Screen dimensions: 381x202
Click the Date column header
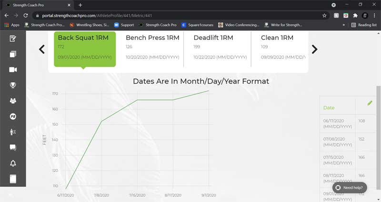[329, 108]
